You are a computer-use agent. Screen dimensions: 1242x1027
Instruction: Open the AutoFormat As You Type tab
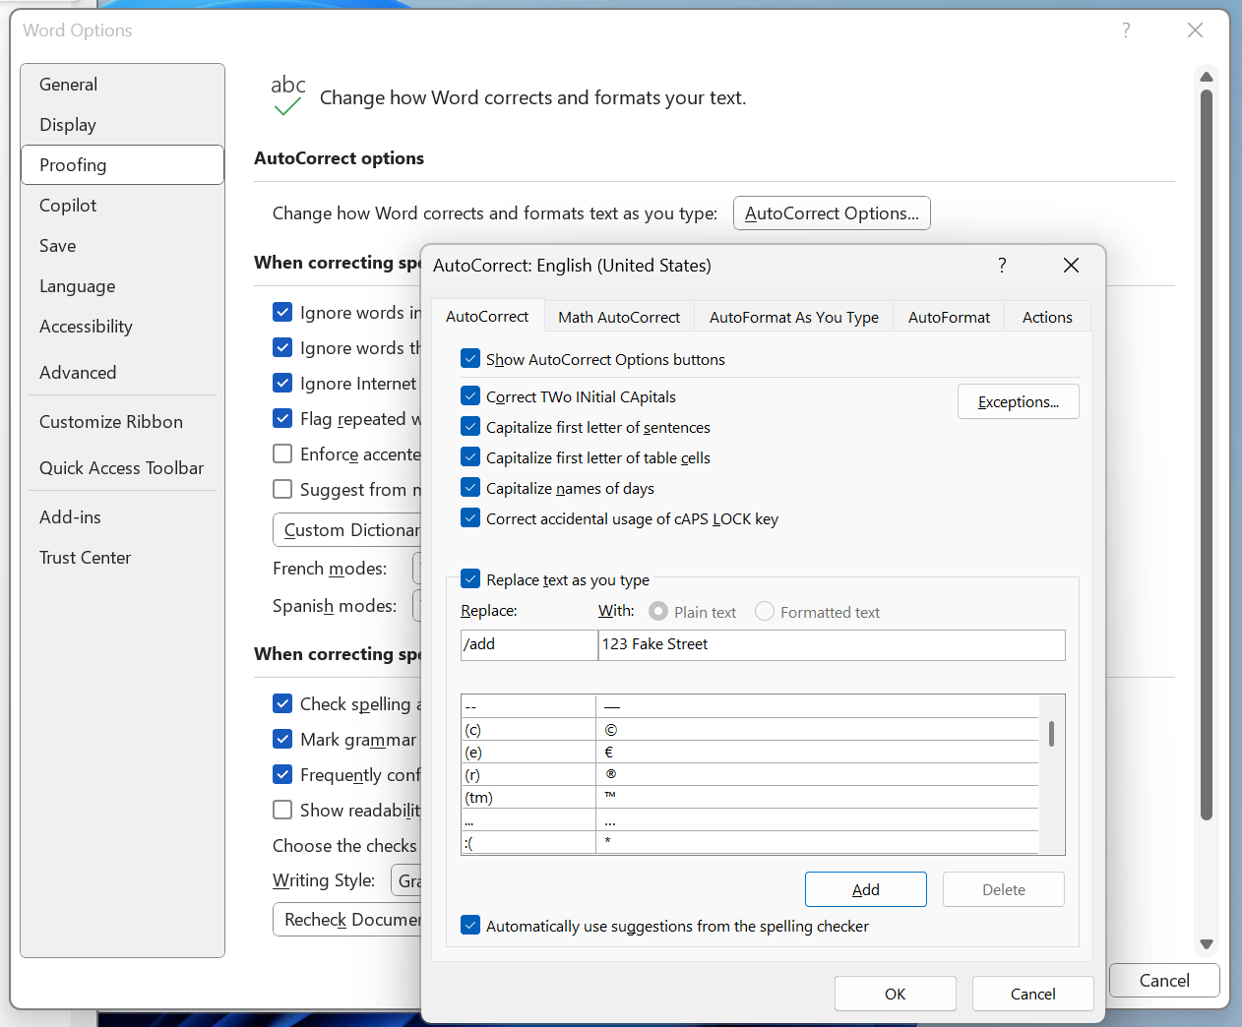(x=793, y=317)
